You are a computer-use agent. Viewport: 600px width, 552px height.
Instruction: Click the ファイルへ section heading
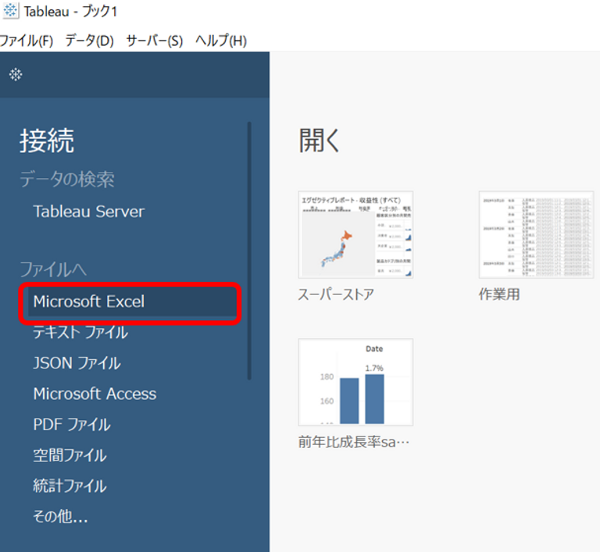point(53,269)
